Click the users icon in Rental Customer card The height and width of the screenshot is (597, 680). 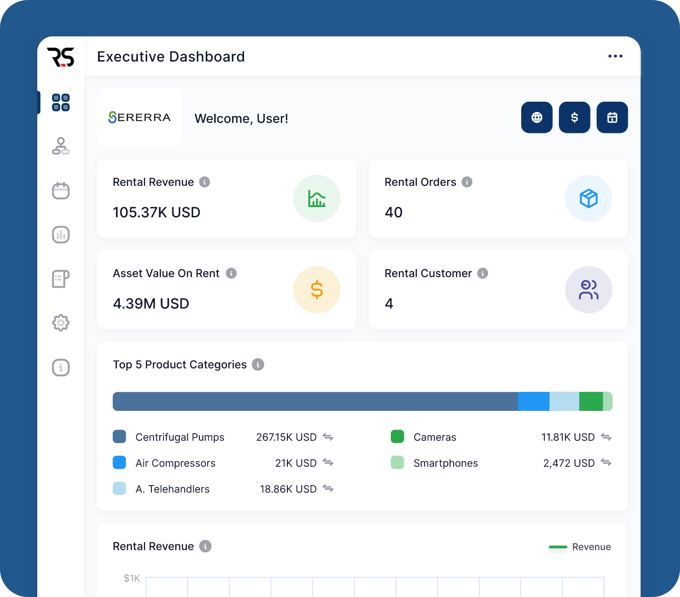pyautogui.click(x=588, y=290)
